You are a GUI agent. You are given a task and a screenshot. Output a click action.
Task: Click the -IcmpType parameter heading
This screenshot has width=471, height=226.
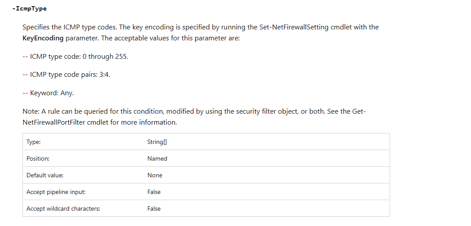29,9
